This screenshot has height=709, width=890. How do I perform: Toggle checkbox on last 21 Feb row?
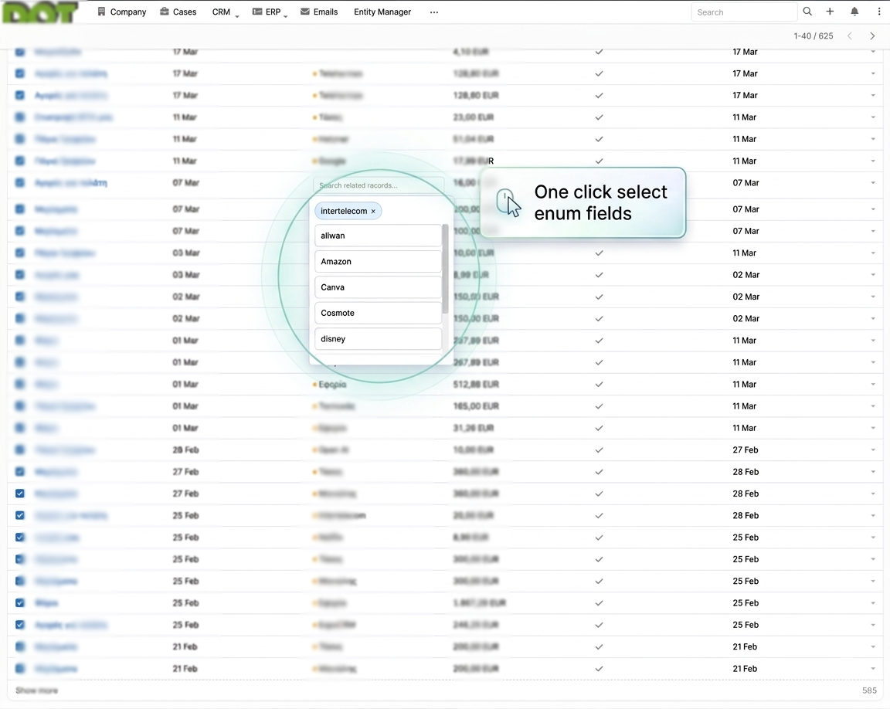tap(20, 668)
